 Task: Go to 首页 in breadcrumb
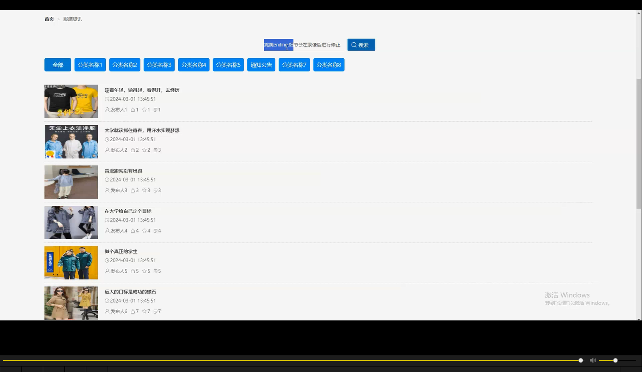[x=49, y=19]
